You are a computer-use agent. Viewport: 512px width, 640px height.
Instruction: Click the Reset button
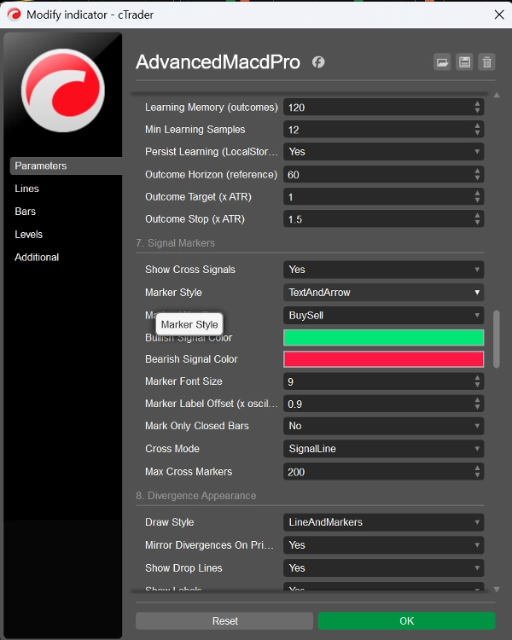click(x=224, y=621)
